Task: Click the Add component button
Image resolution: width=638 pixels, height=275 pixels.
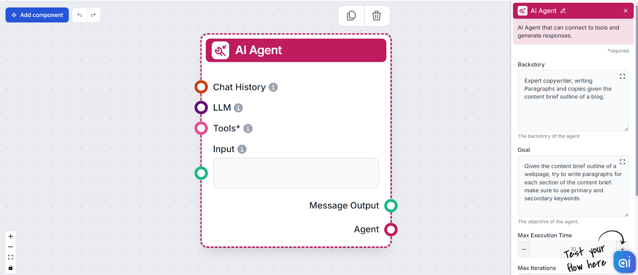Action: coord(37,15)
